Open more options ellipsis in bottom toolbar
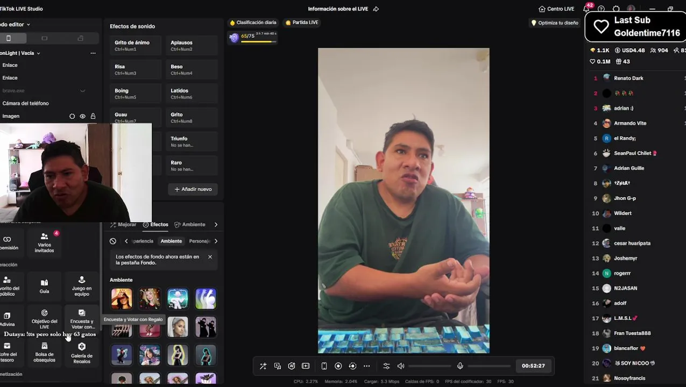The image size is (686, 387). click(x=367, y=366)
